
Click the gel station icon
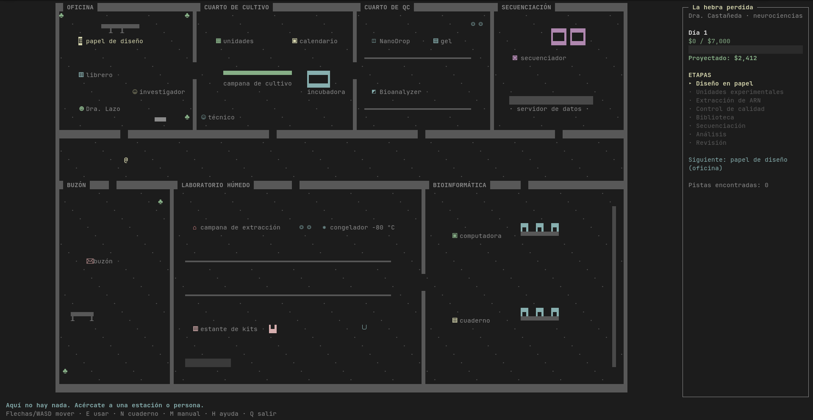click(436, 41)
